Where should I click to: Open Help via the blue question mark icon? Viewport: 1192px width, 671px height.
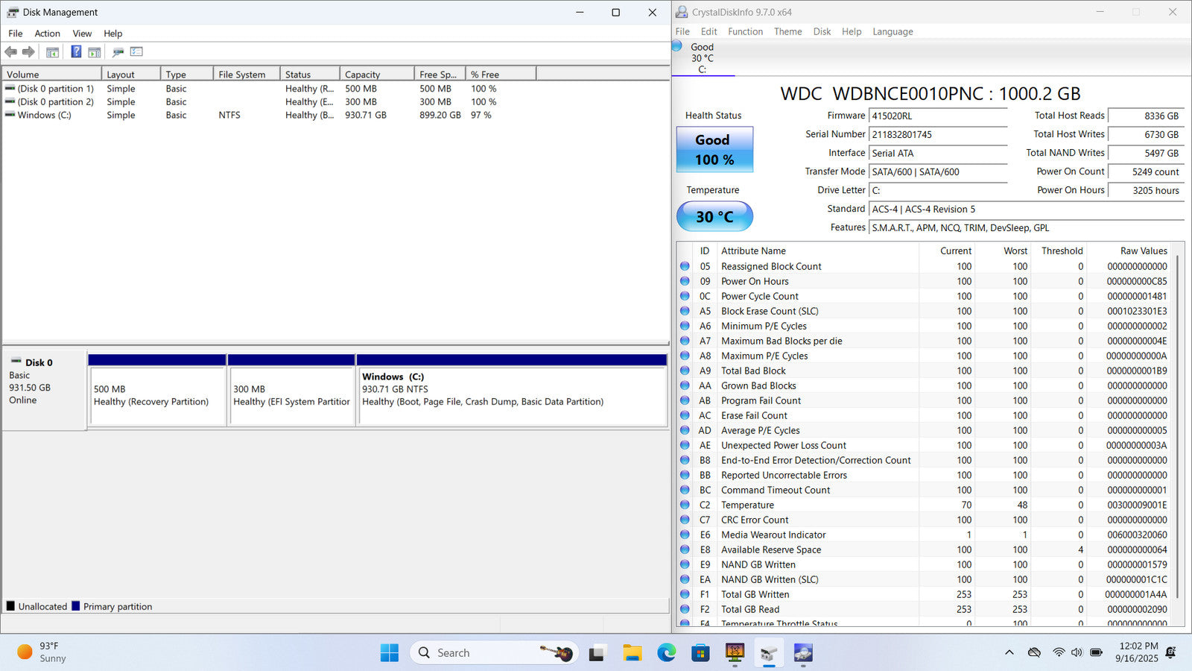[76, 51]
